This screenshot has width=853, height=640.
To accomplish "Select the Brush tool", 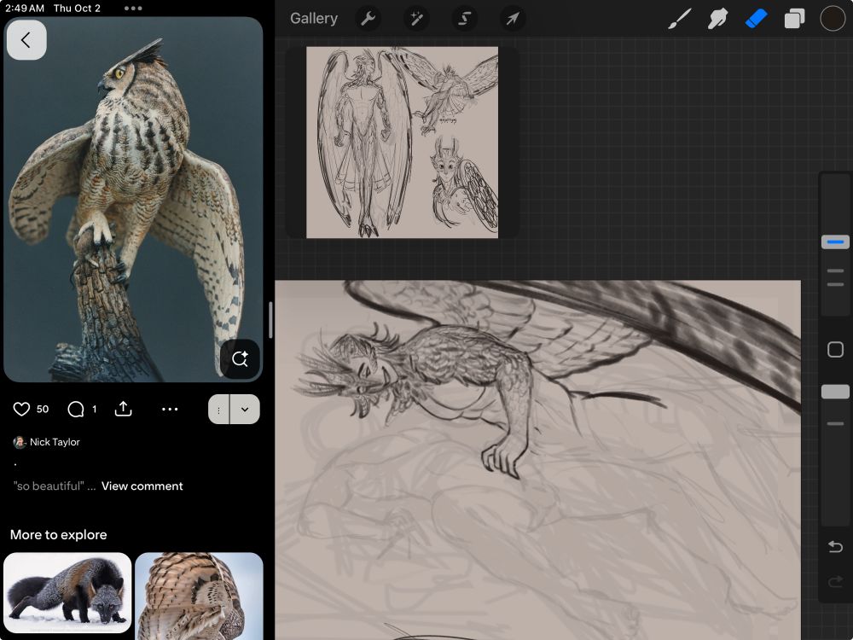I will [679, 18].
